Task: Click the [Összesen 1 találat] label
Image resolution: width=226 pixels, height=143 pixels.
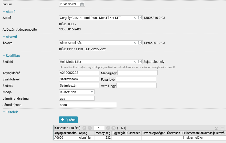Action: (x=67, y=128)
